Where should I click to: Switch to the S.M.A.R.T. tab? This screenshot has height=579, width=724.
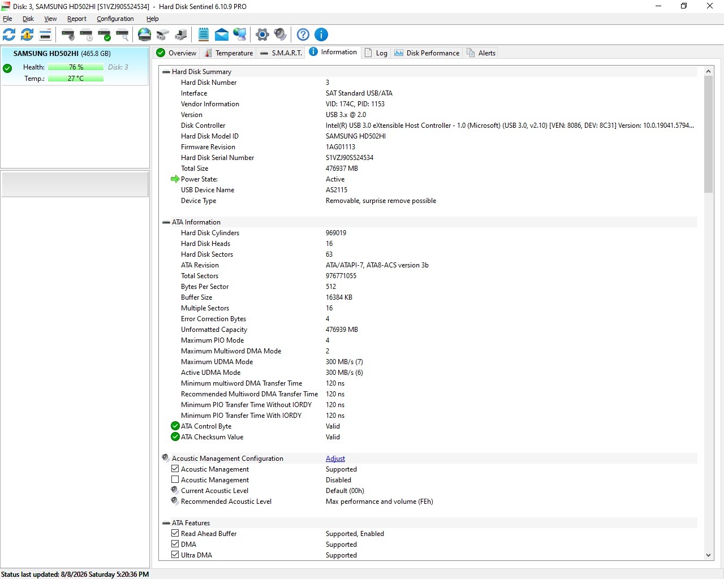281,53
